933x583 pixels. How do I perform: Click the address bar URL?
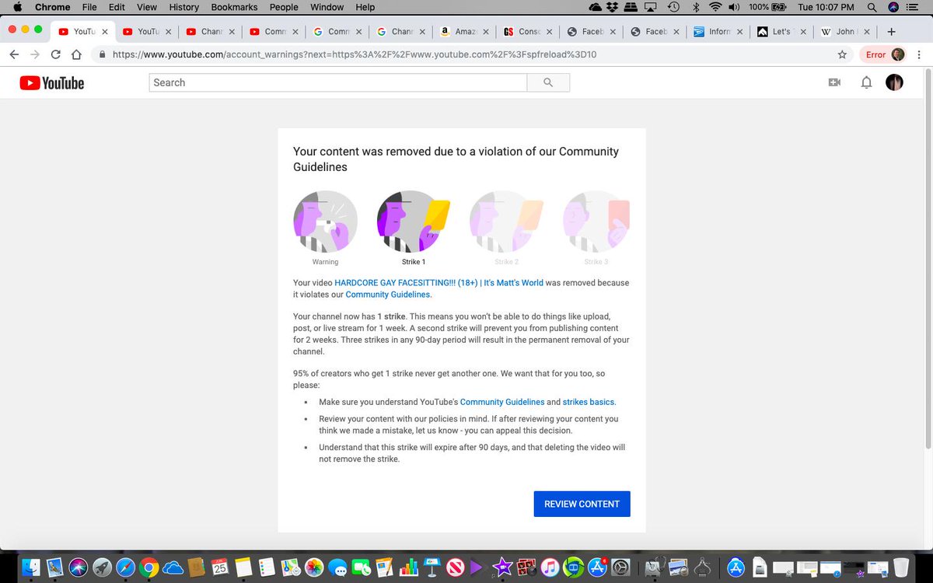pyautogui.click(x=355, y=55)
